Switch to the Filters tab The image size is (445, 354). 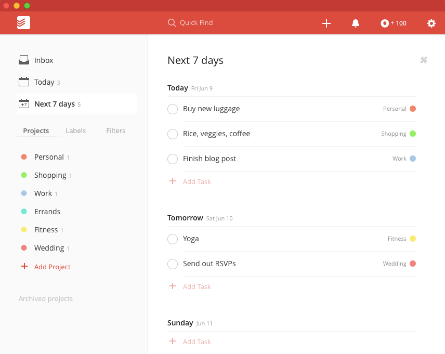(115, 131)
